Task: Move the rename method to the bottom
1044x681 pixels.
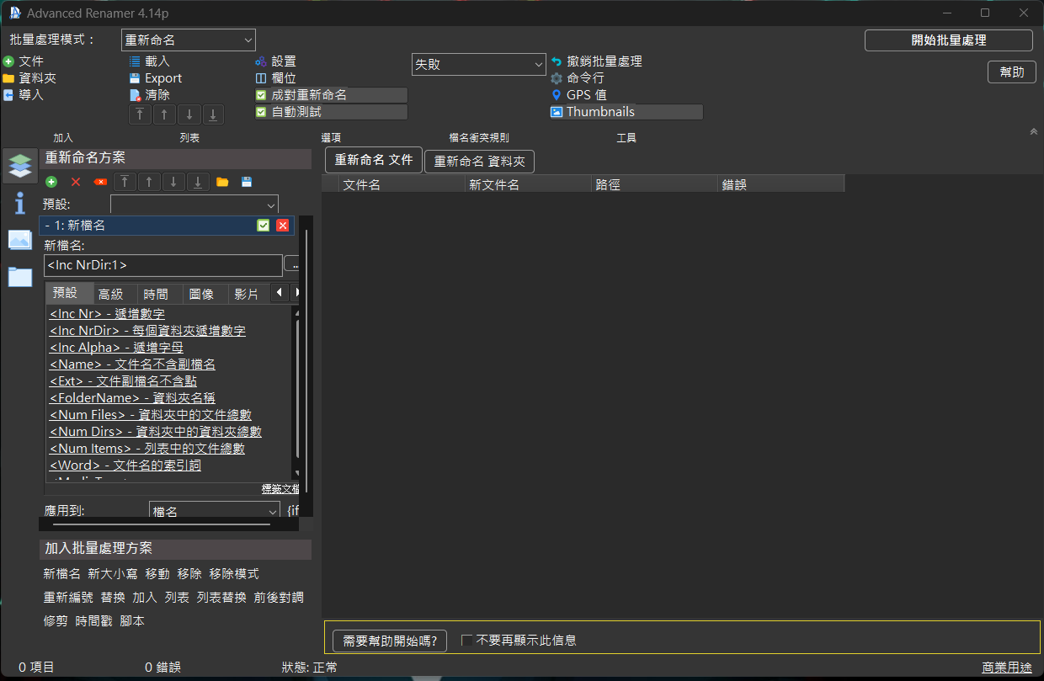Action: point(198,182)
